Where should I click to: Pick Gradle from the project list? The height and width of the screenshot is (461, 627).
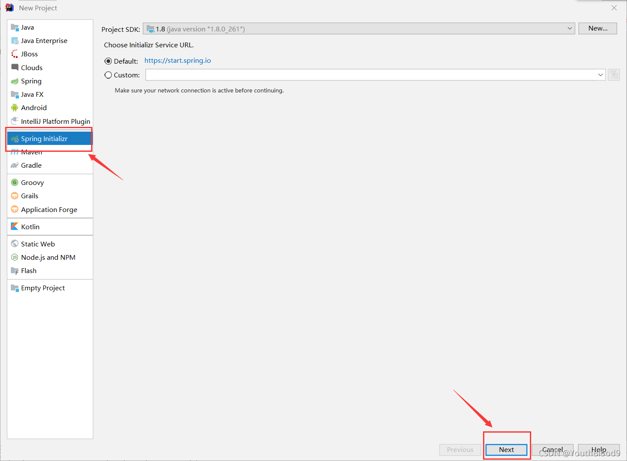(50, 166)
